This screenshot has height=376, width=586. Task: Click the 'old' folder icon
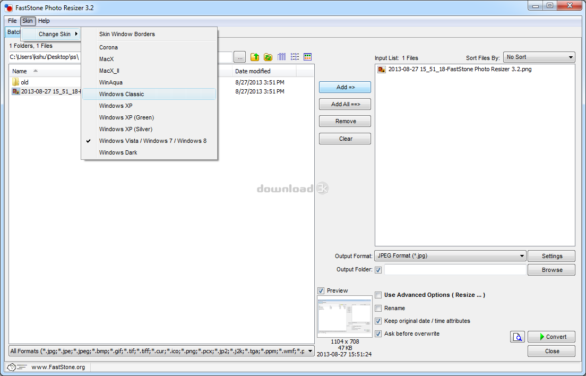tap(15, 82)
